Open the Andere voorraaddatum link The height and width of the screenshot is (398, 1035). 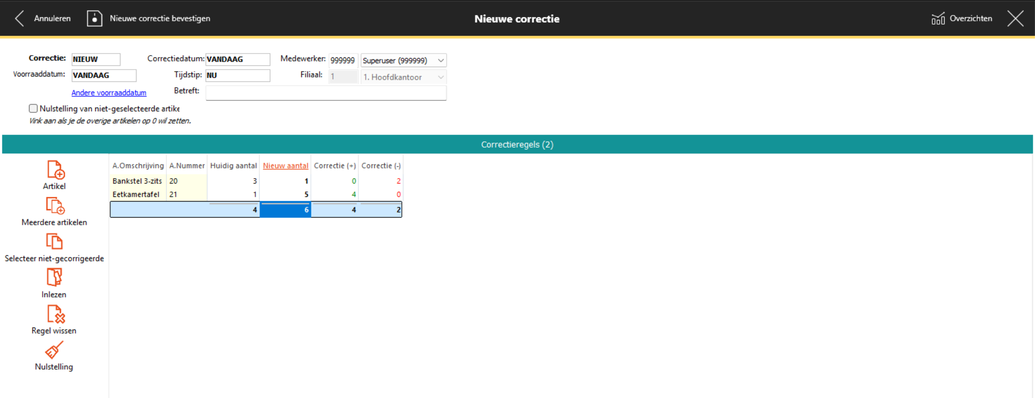(109, 93)
